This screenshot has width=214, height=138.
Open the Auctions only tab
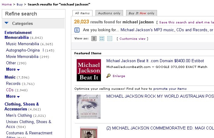(109, 13)
